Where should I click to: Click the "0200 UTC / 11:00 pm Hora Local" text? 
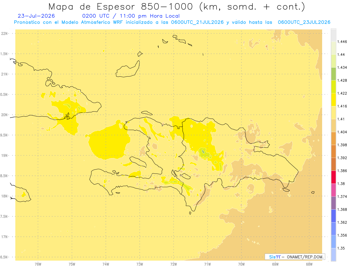point(131,16)
